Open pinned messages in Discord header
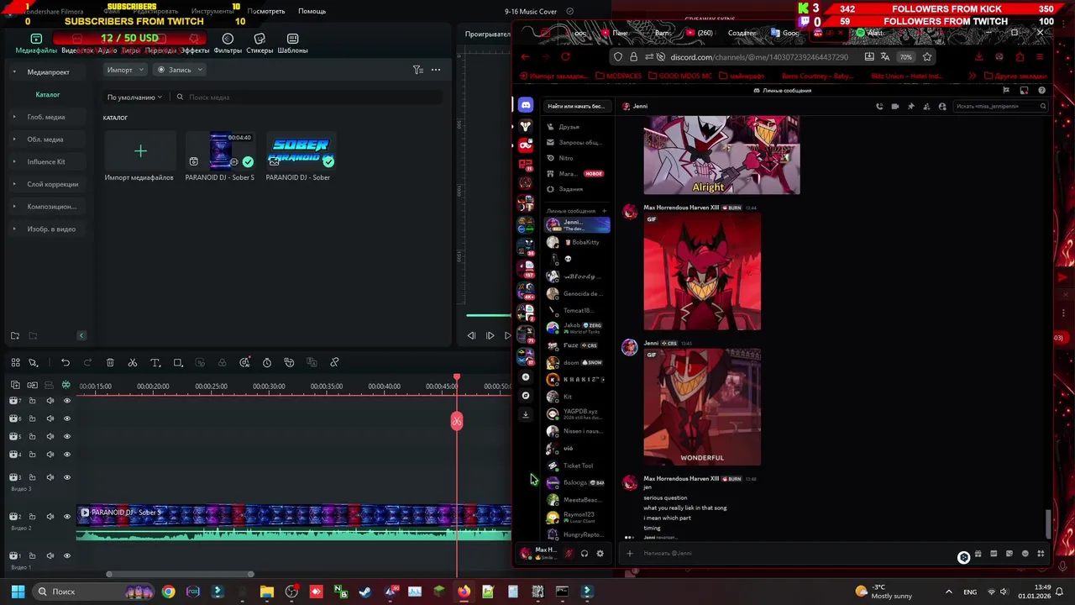Viewport: 1075px width, 605px height. [911, 107]
